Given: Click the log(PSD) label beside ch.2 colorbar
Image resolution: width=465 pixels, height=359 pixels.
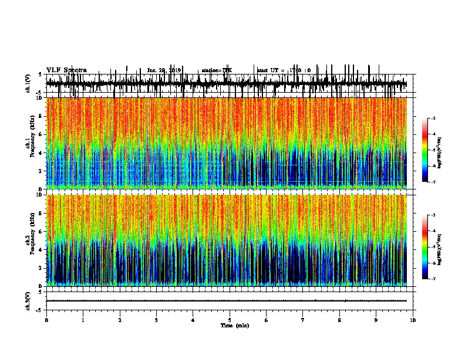Looking at the screenshot, I should click(x=440, y=250).
